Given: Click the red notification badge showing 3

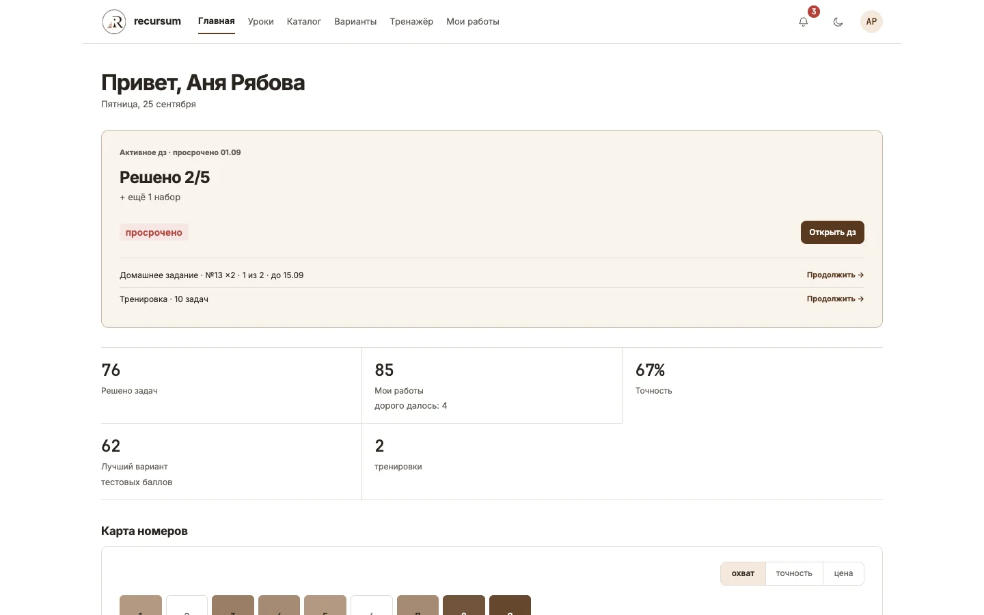Looking at the screenshot, I should click(x=813, y=12).
